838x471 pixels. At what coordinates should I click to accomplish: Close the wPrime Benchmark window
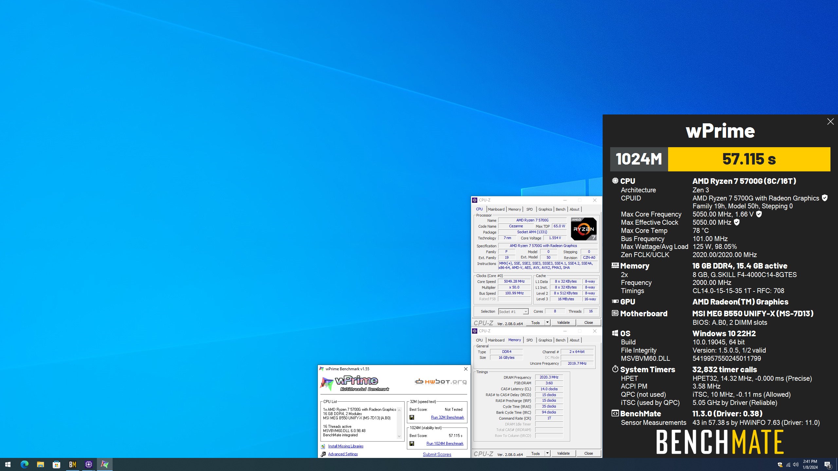coord(466,369)
